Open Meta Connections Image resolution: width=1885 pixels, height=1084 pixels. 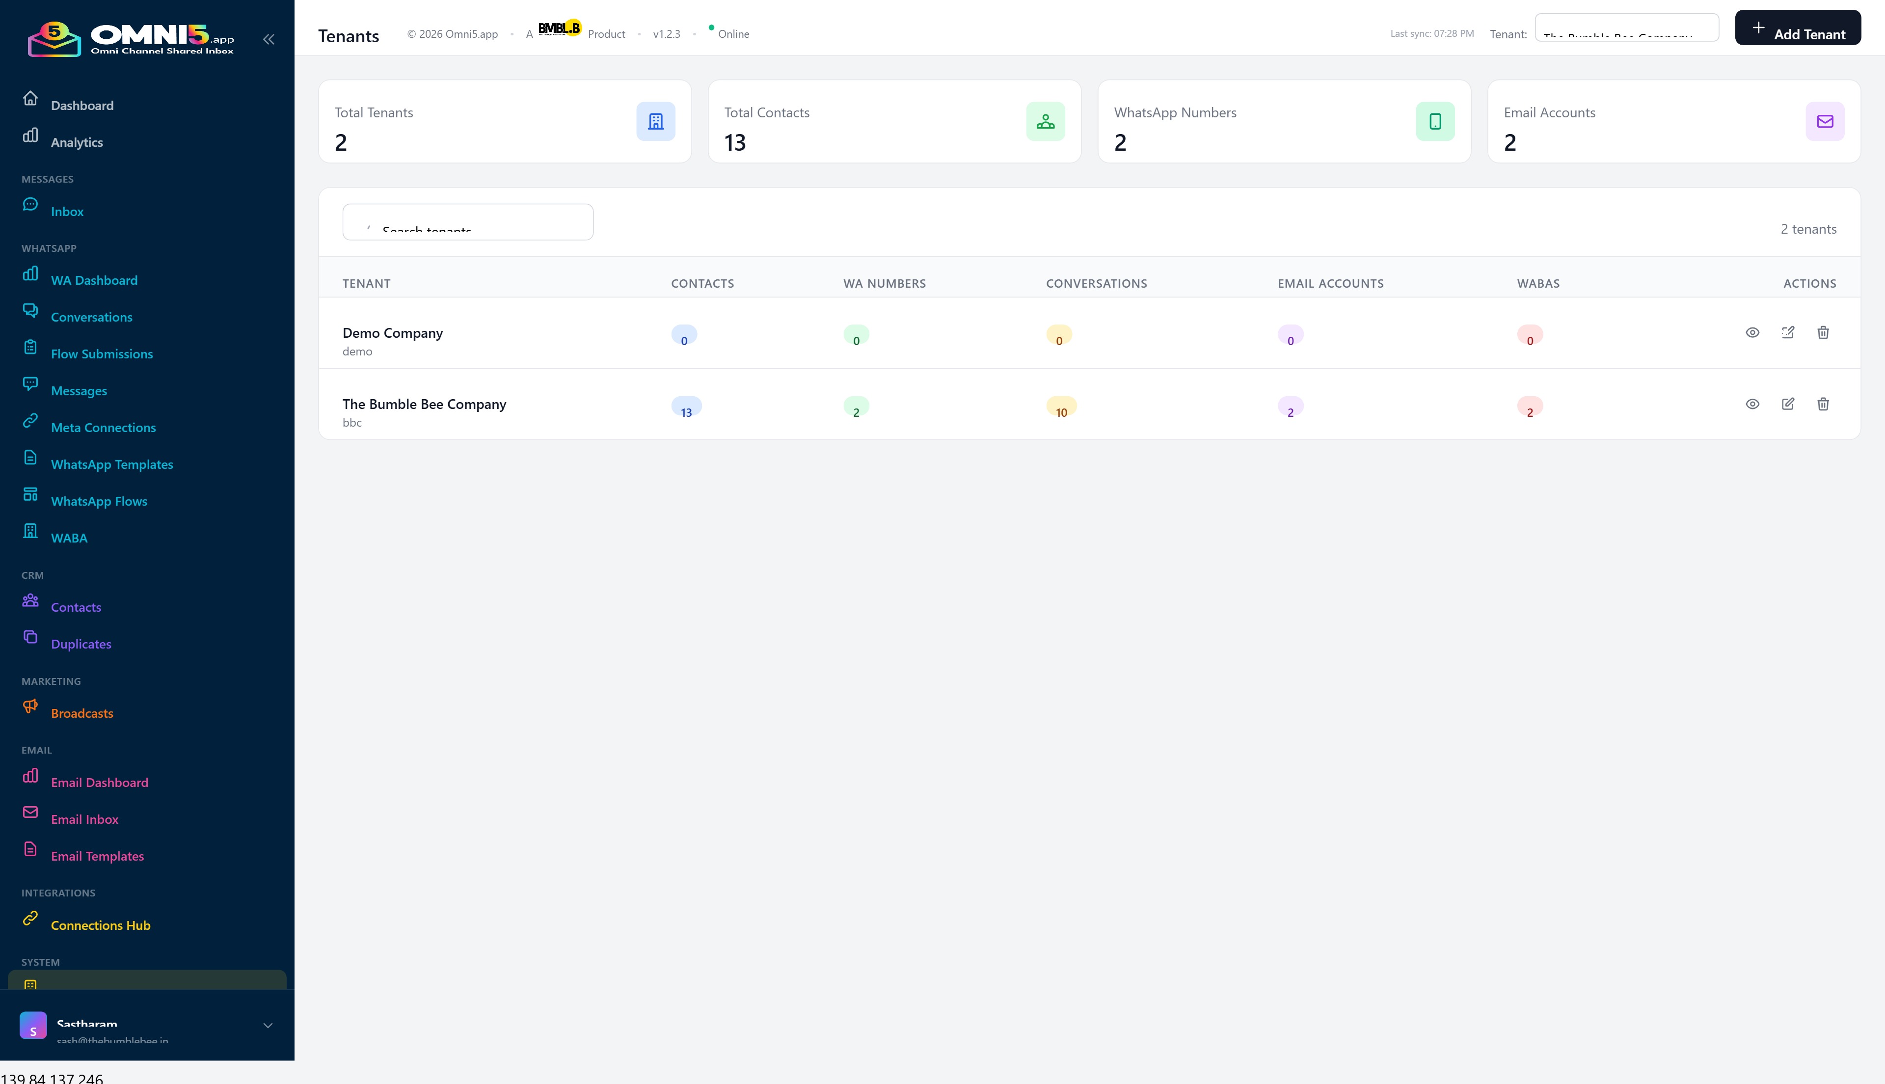(103, 427)
